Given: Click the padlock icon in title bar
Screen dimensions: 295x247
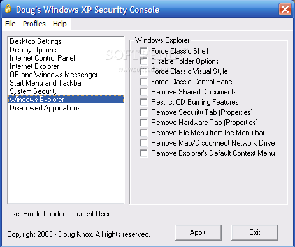Looking at the screenshot, I should coord(8,9).
